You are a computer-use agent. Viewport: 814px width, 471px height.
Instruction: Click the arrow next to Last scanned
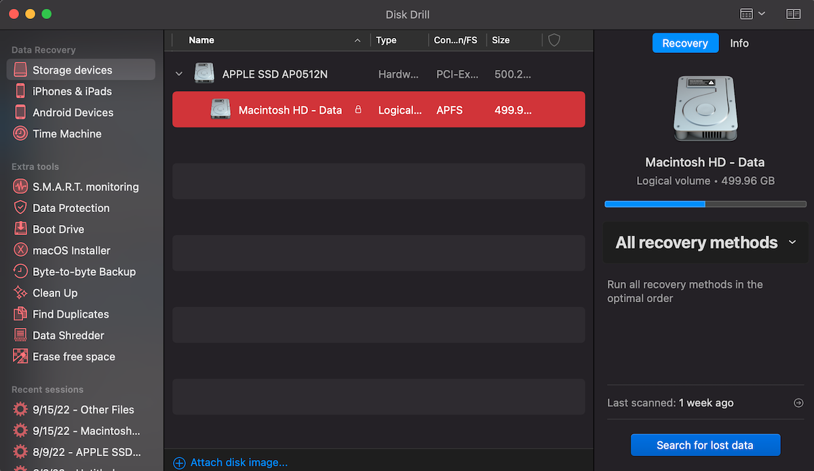tap(798, 403)
